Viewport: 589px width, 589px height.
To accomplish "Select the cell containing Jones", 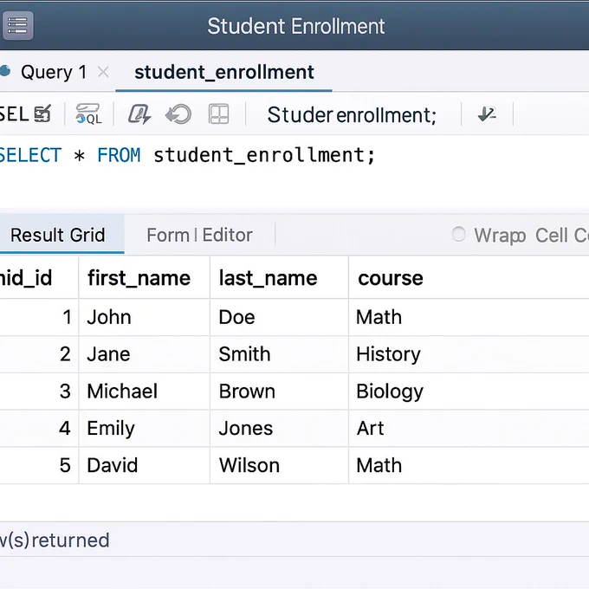I will (279, 428).
